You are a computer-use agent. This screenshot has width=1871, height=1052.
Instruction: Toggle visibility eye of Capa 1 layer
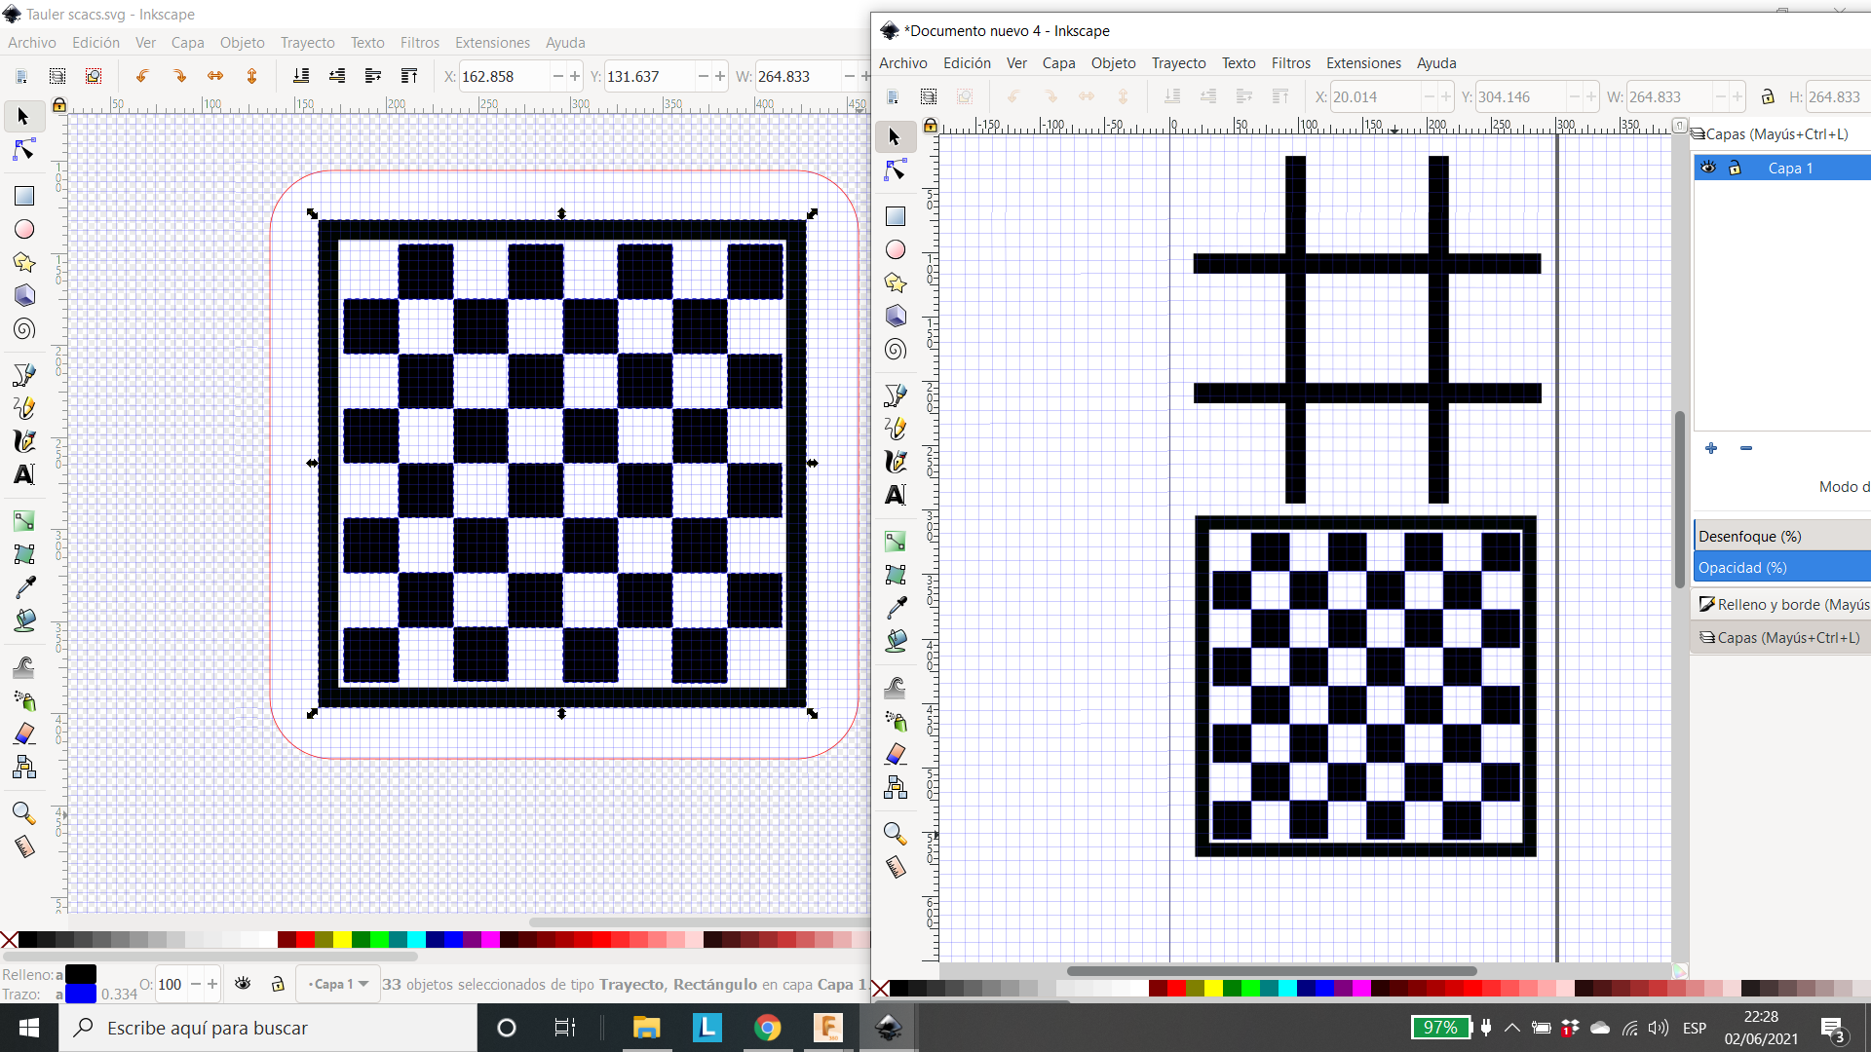1708,168
